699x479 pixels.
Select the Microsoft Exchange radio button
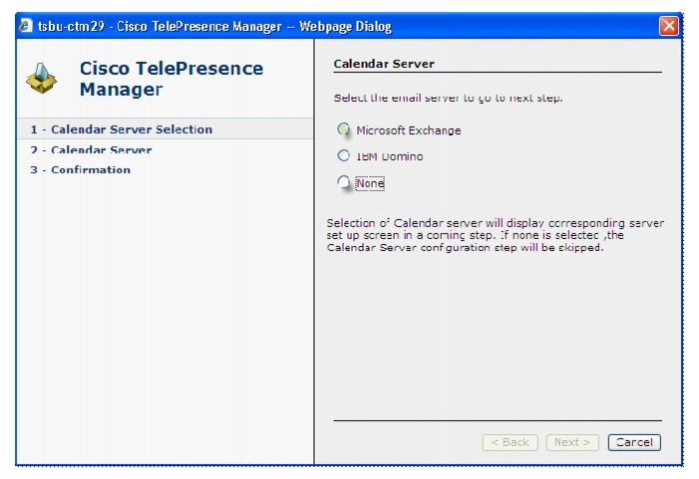[343, 129]
